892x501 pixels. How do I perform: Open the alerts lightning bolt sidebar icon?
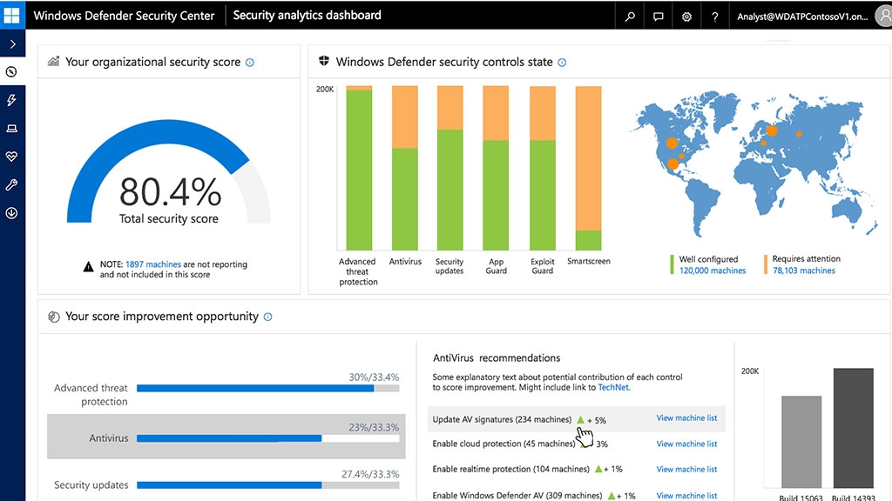[x=11, y=100]
